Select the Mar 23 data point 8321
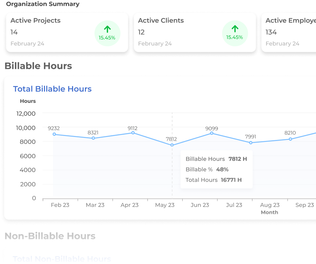 coord(93,138)
